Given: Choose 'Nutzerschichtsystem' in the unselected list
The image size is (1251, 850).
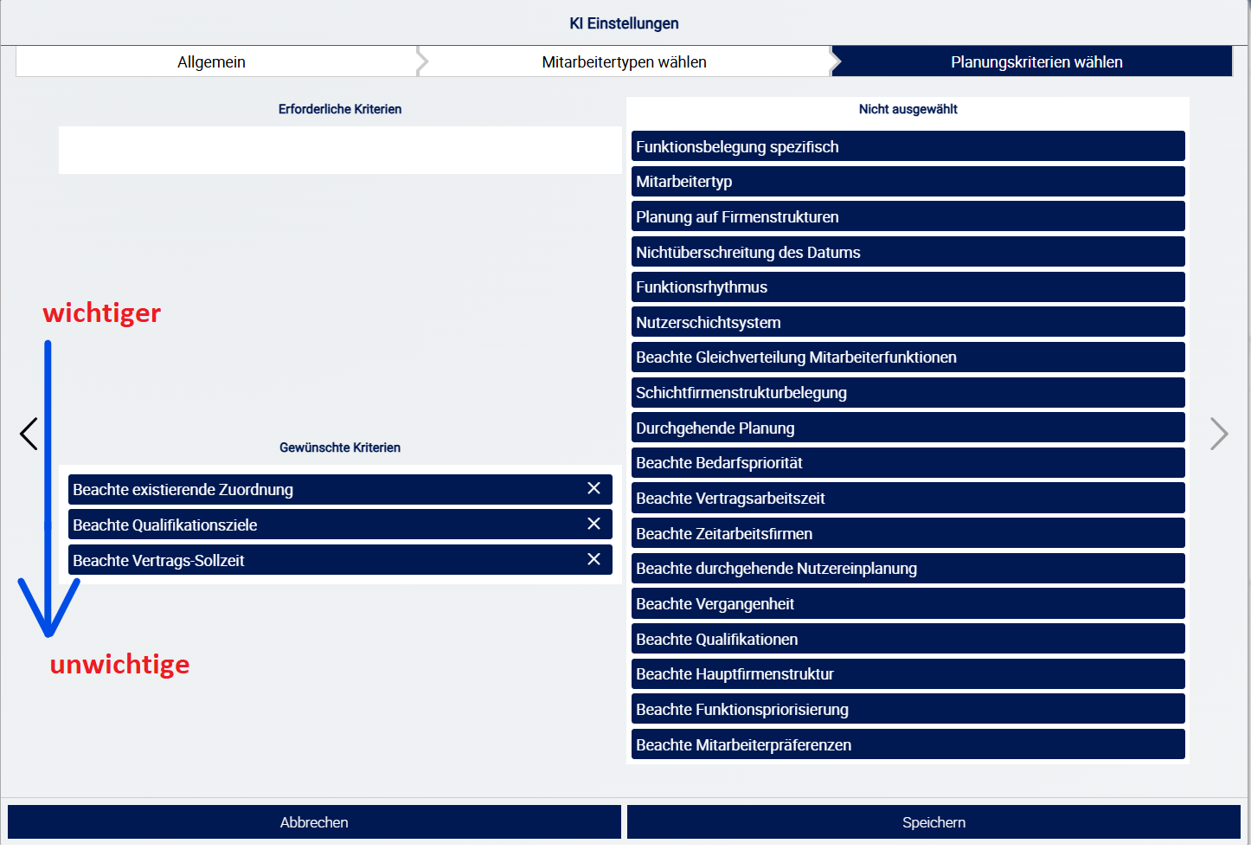Looking at the screenshot, I should pos(908,322).
